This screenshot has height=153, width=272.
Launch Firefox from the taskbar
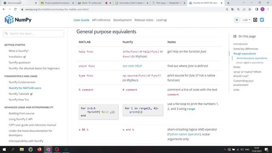point(40,149)
